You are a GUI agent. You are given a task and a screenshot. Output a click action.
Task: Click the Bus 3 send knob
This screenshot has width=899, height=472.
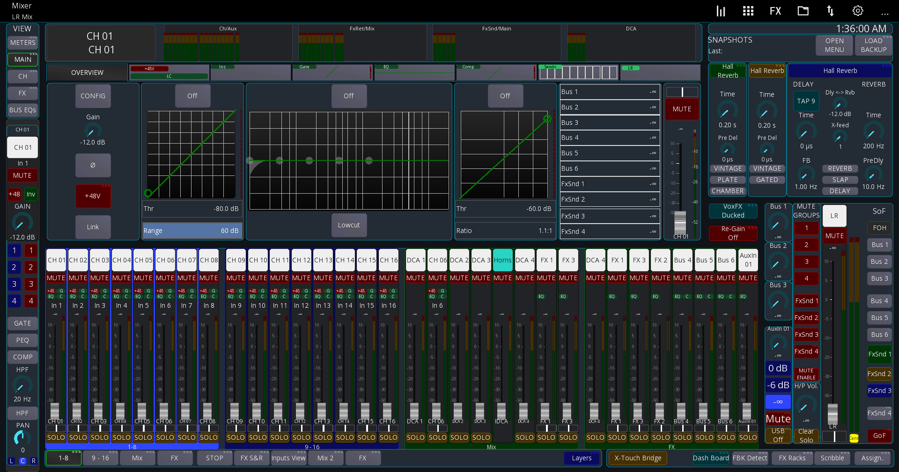[x=778, y=301]
